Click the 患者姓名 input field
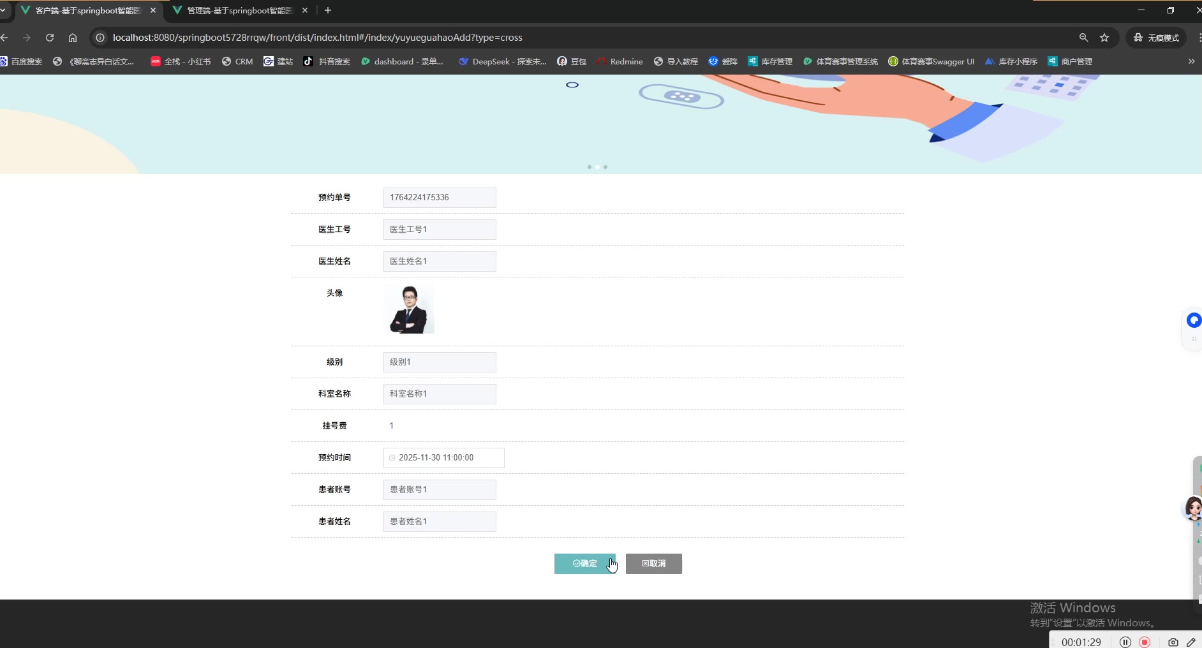Image resolution: width=1202 pixels, height=648 pixels. pyautogui.click(x=440, y=522)
